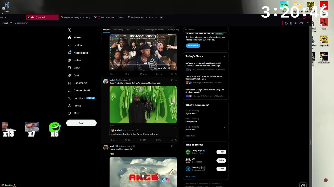334x187 pixels.
Task: Open browser downloads icon
Action: click(x=296, y=23)
